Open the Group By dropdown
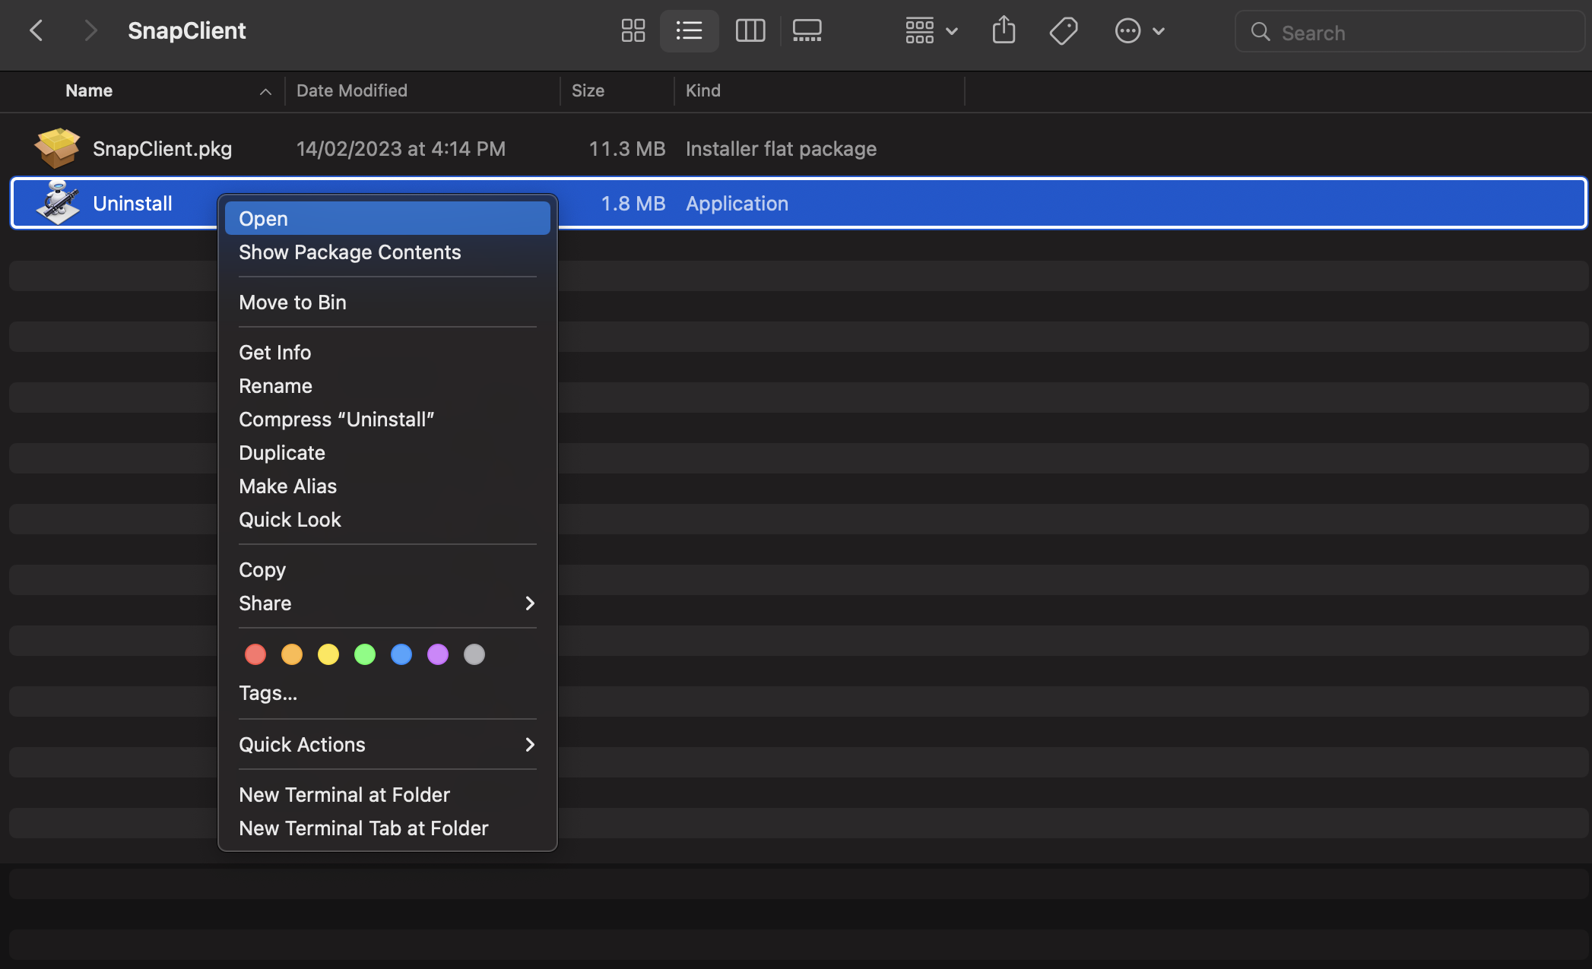This screenshot has height=969, width=1592. pyautogui.click(x=929, y=30)
